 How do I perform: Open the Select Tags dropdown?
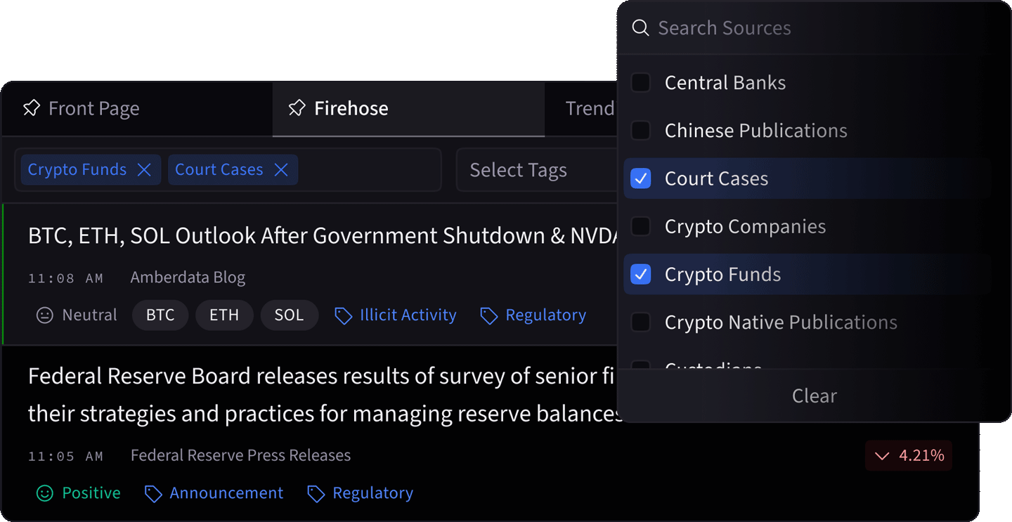coord(518,169)
